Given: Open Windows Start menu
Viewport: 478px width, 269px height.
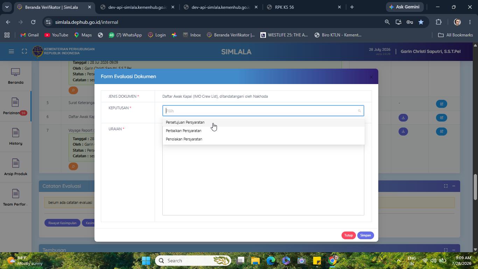Looking at the screenshot, I should pos(146,261).
